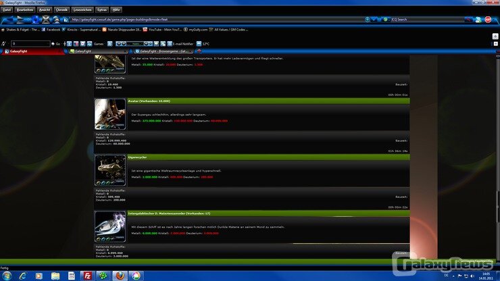Switch to GalaxyFight - Browsergame tab

point(164,51)
